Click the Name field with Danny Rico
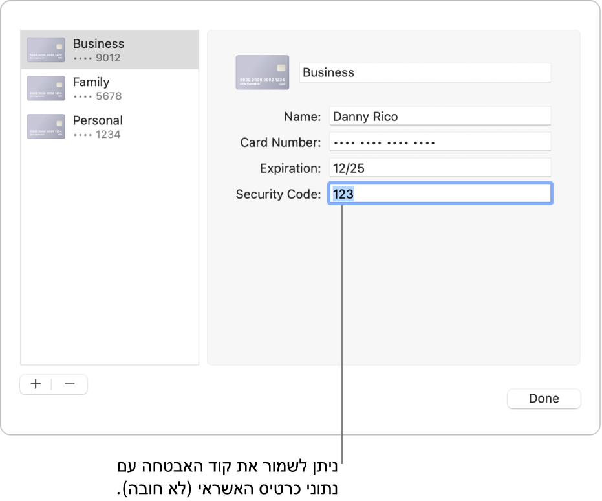This screenshot has width=602, height=501. 440,116
